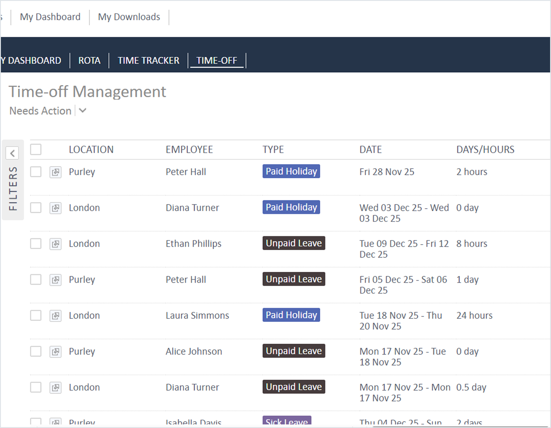Viewport: 551px width, 428px height.
Task: Open details icon for Peter Hall's Paid Holiday request
Action: 55,172
